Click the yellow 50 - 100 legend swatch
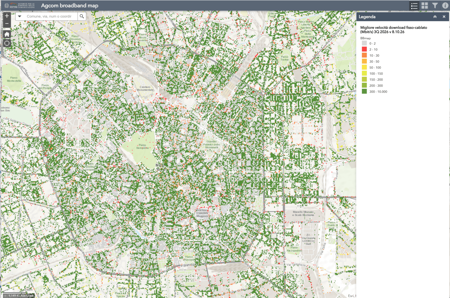450x298 pixels. 364,67
